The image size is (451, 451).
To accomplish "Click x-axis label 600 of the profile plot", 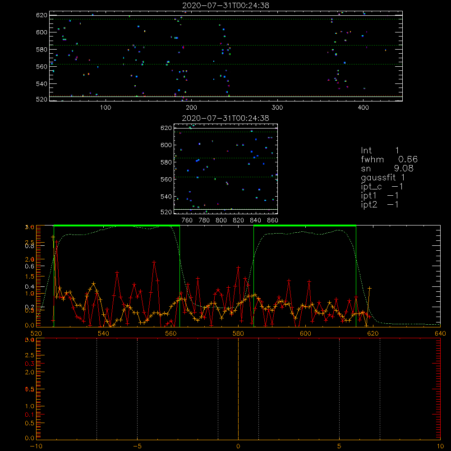I will (305, 333).
